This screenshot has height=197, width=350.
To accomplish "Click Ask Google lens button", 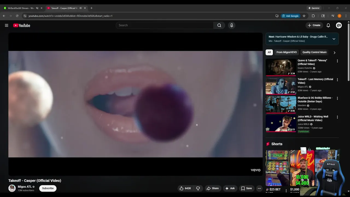I will click(x=291, y=16).
